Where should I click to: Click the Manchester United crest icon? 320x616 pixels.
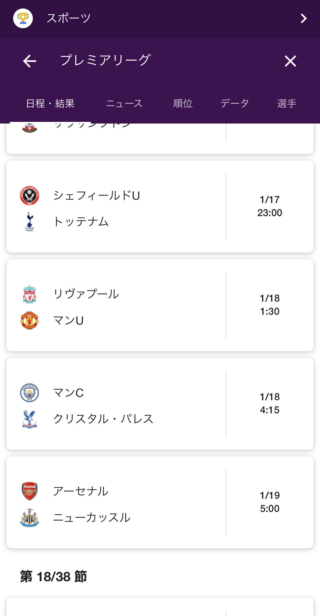pyautogui.click(x=30, y=320)
